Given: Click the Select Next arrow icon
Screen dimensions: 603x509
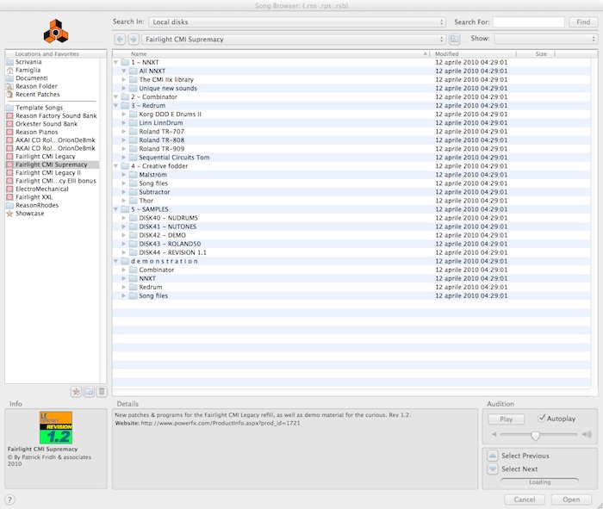Looking at the screenshot, I should 493,469.
